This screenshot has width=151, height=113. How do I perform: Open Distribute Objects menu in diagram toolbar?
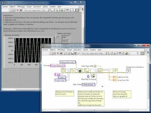click(115, 53)
